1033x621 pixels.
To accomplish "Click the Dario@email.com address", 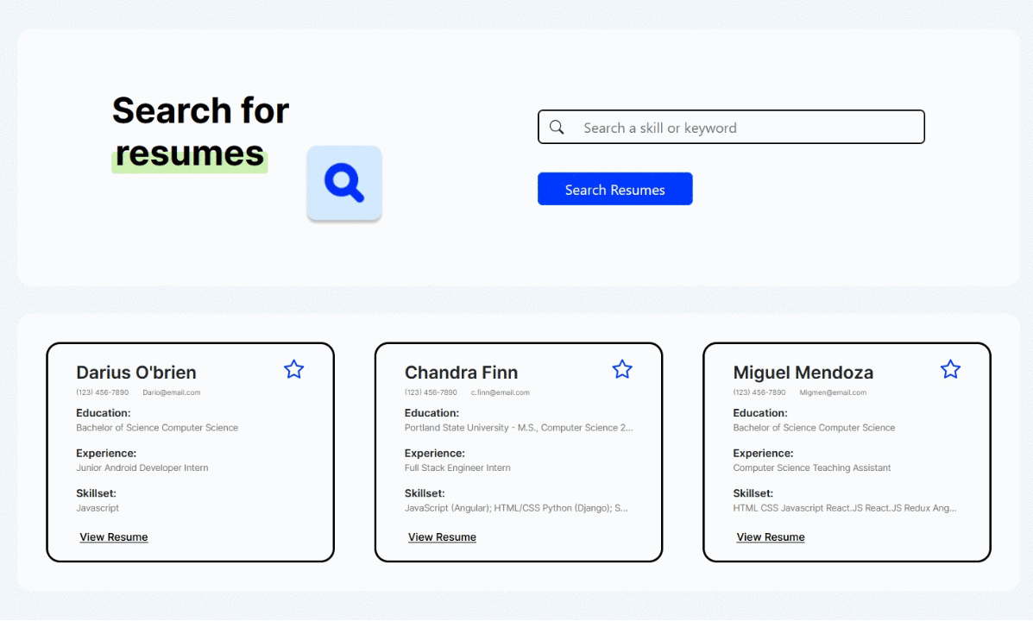I will [172, 392].
